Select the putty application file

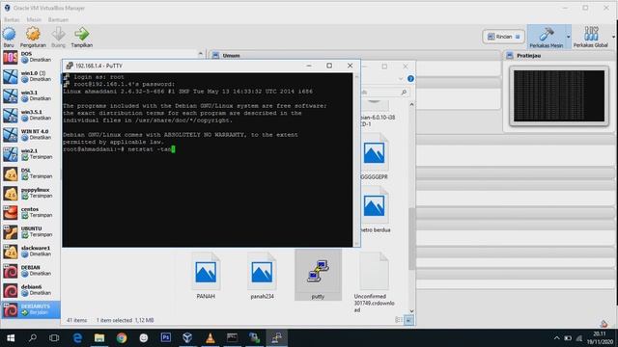pyautogui.click(x=318, y=276)
